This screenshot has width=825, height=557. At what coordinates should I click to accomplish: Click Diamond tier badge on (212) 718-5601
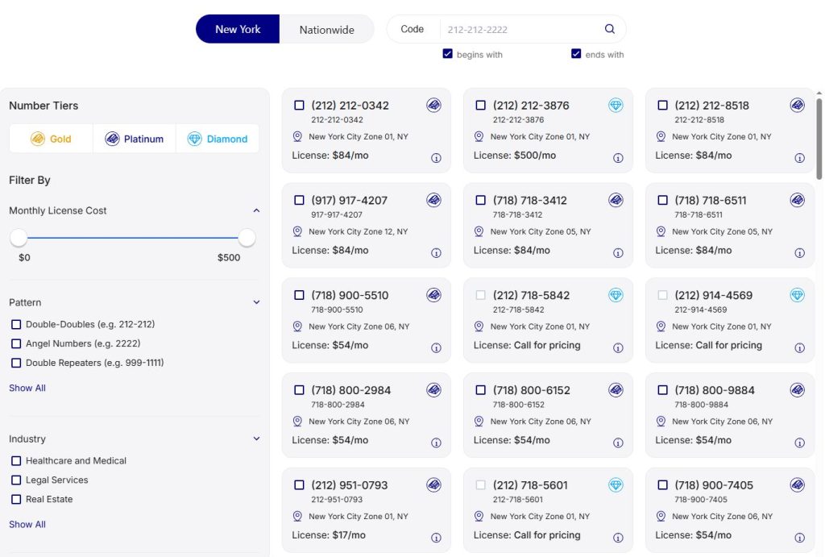pos(616,485)
